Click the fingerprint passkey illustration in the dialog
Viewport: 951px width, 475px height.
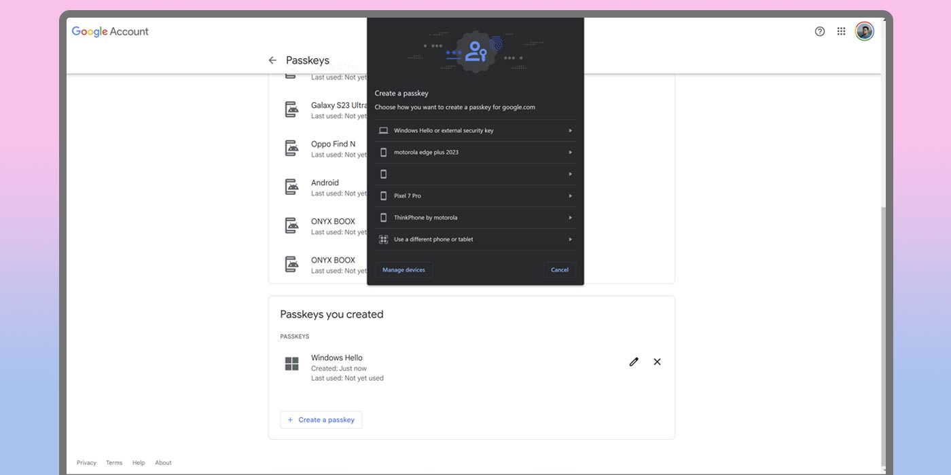[475, 51]
